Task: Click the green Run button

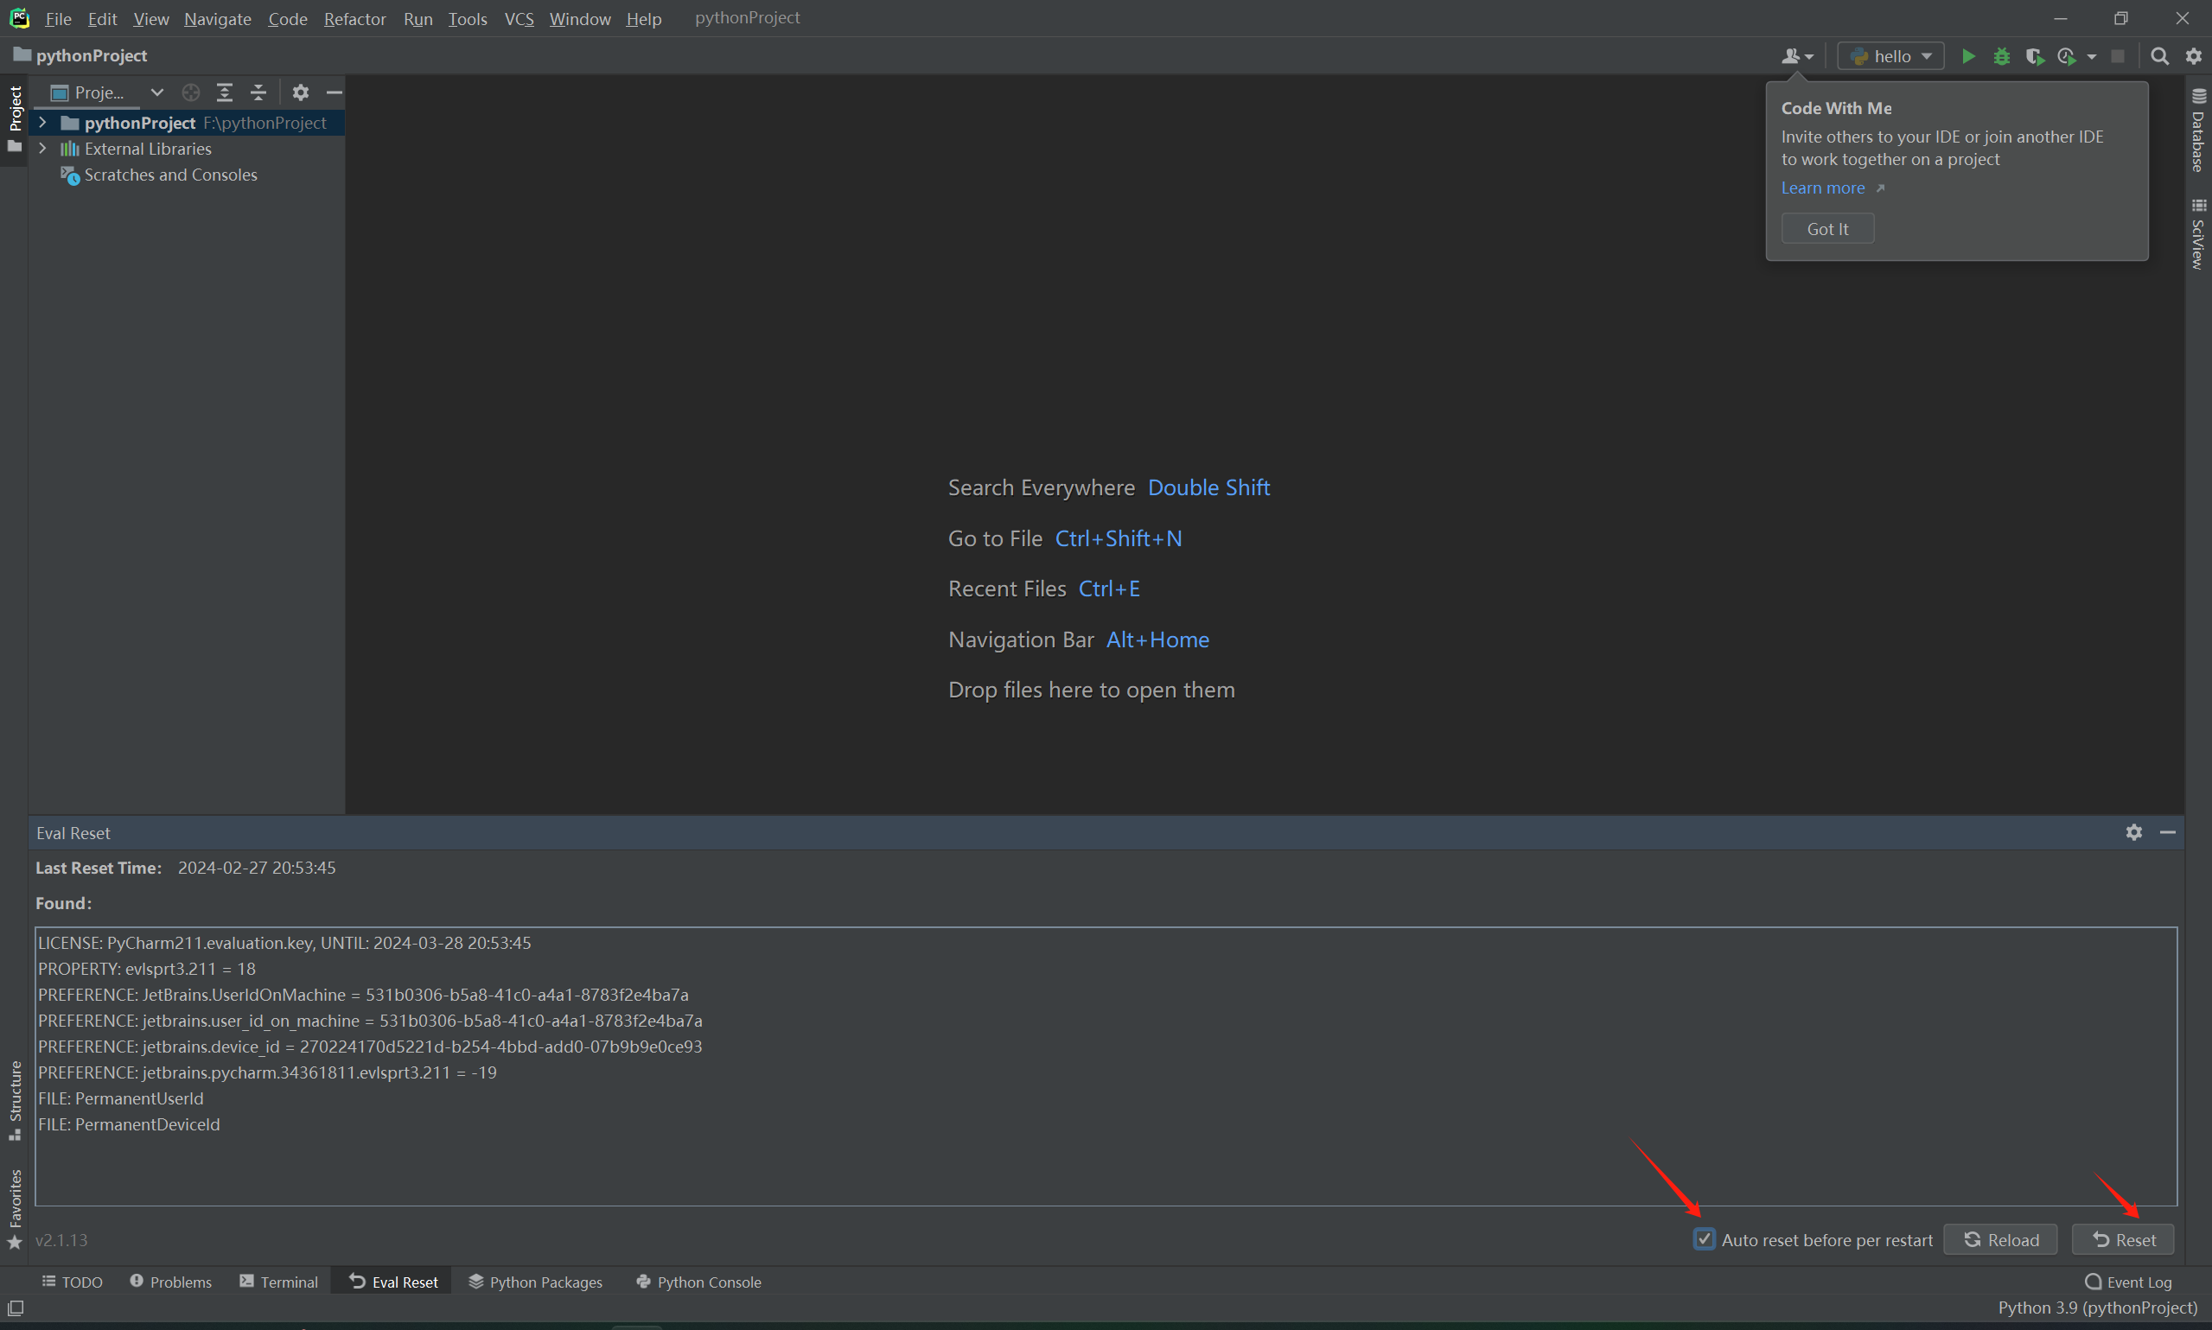Action: click(x=1968, y=56)
